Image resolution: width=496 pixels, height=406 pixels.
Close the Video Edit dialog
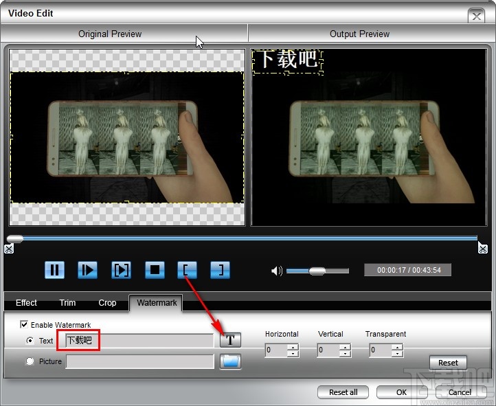[x=476, y=16]
